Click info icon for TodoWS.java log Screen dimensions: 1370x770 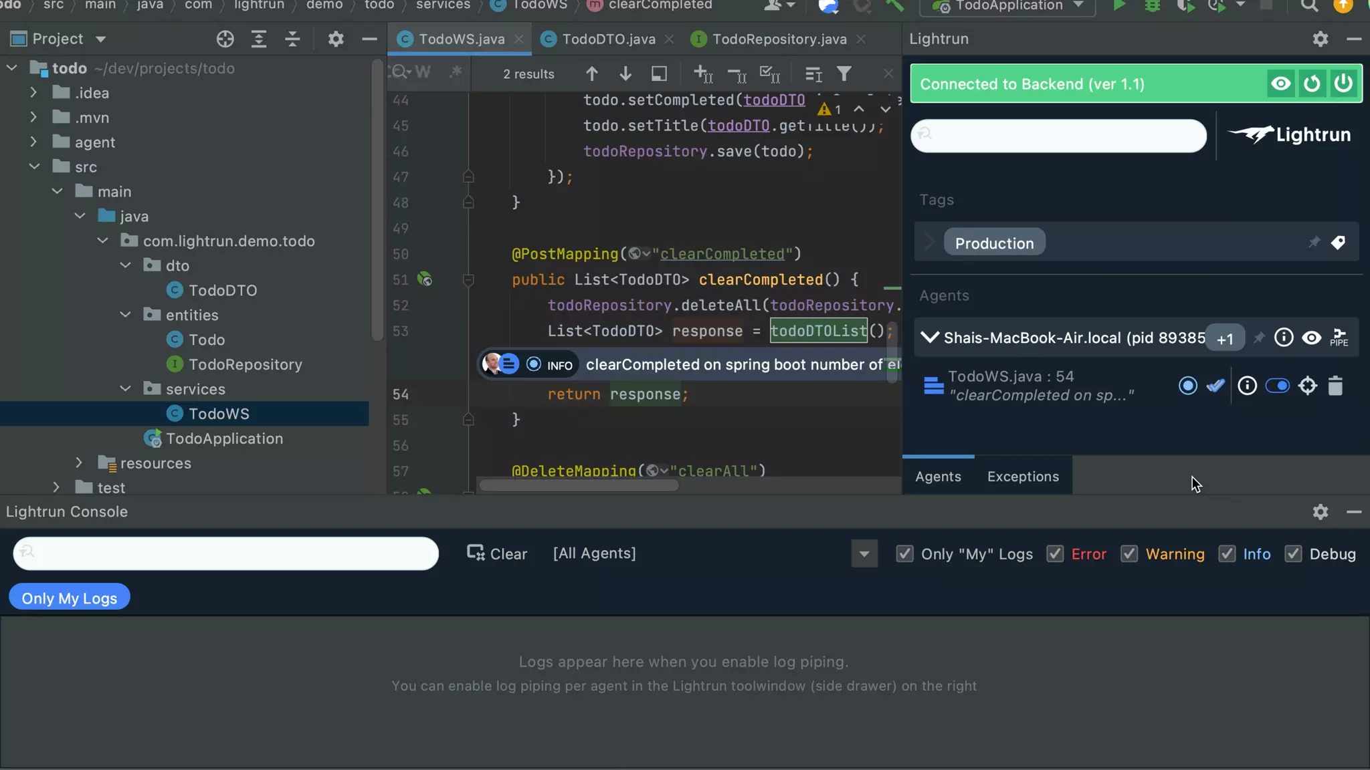pos(1247,386)
